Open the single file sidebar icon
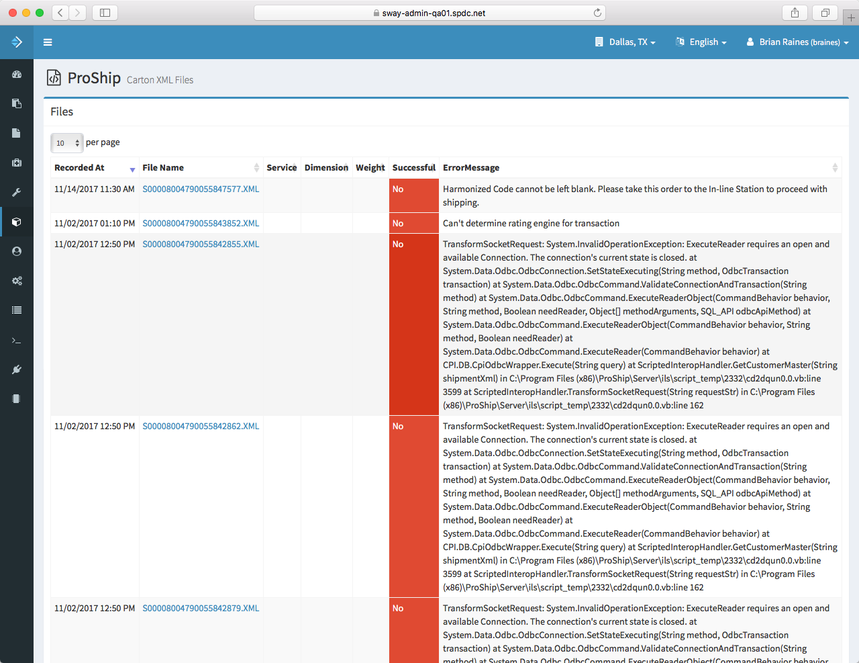This screenshot has width=859, height=663. tap(17, 133)
